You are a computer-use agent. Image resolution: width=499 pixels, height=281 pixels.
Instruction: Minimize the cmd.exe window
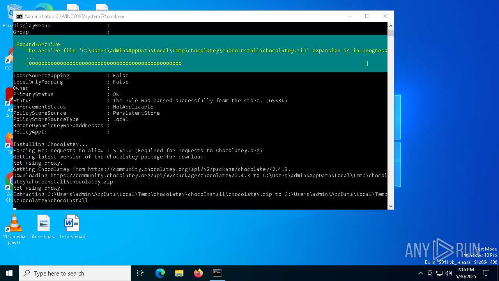coord(349,16)
